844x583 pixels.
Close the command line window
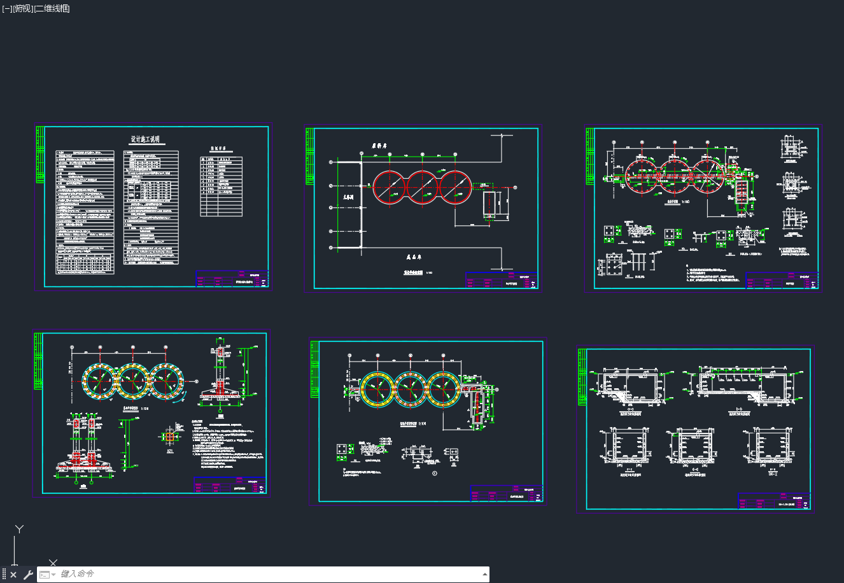coord(13,575)
